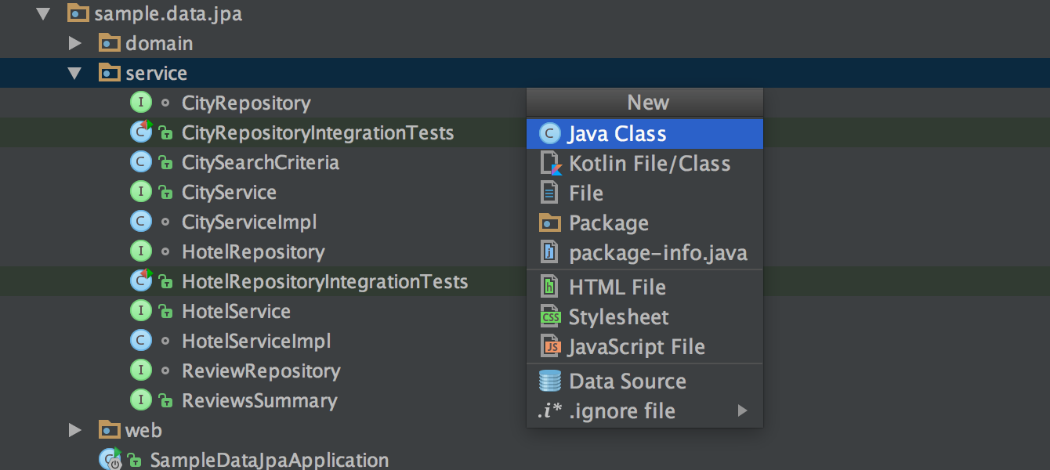1050x470 pixels.
Task: Click the HTML File icon
Action: (x=549, y=287)
